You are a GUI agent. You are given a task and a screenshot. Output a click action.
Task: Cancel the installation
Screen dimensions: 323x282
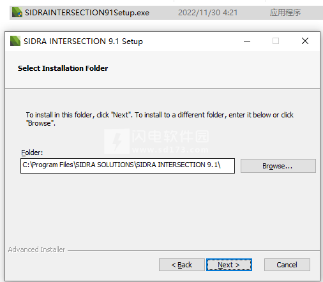(x=287, y=265)
